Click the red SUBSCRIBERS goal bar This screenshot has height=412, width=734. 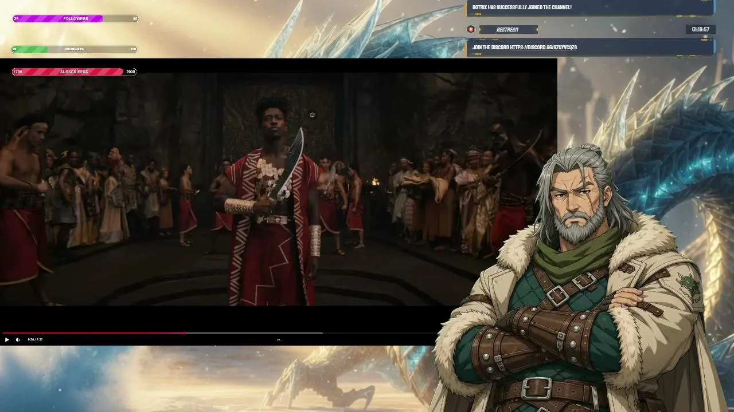tap(74, 72)
